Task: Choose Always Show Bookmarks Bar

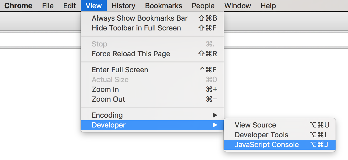Action: point(152,18)
